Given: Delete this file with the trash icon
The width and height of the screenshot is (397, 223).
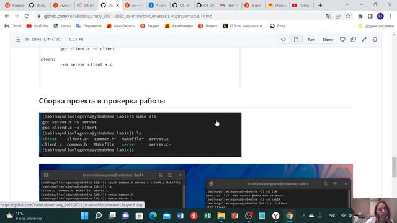Looking at the screenshot, I should (x=375, y=39).
